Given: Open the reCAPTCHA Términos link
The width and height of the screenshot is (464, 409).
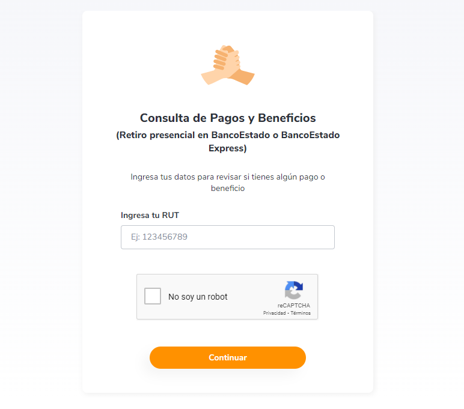Looking at the screenshot, I should click(x=301, y=313).
